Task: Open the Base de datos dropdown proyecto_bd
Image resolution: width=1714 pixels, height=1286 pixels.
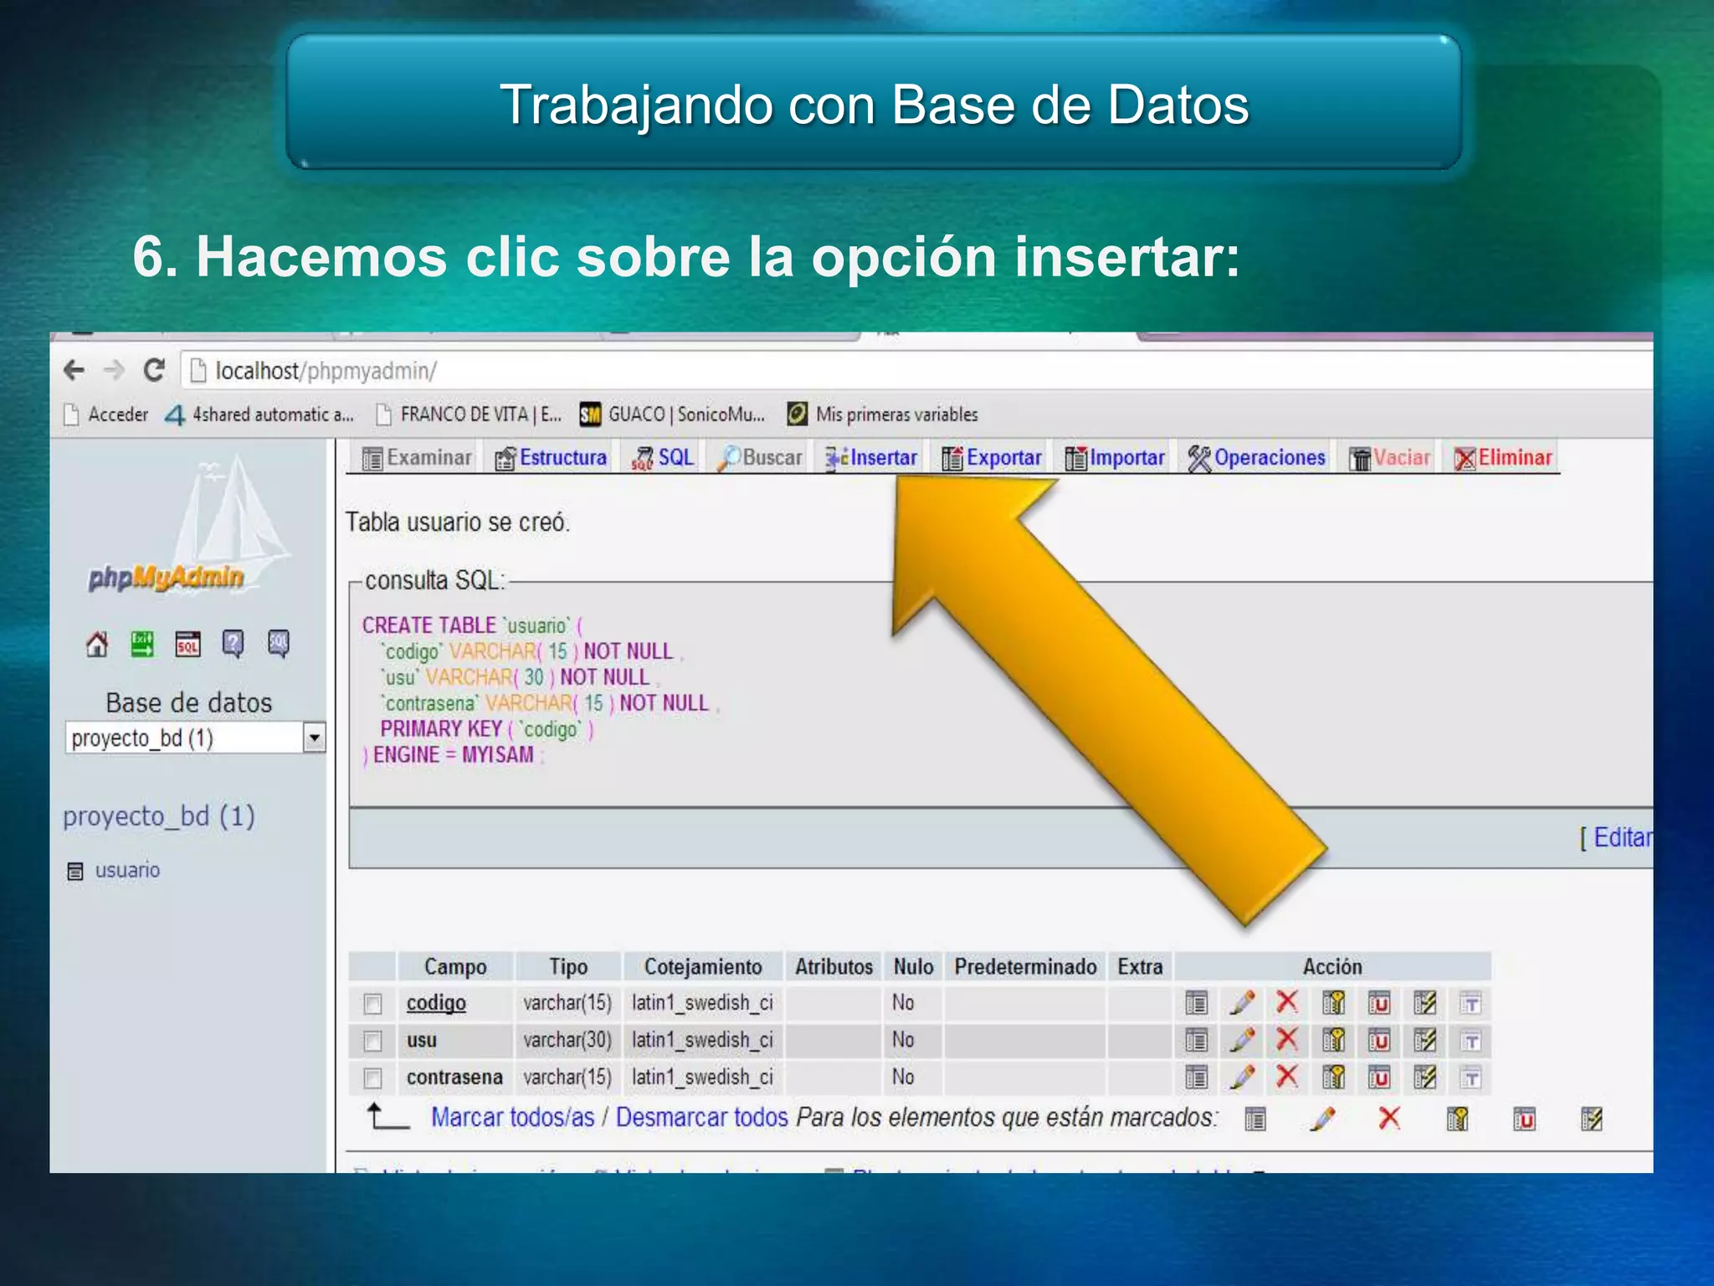Action: coord(195,738)
